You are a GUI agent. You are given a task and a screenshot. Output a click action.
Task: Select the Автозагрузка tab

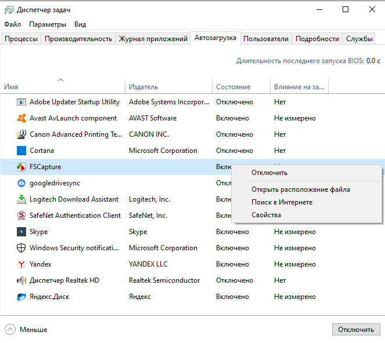coord(215,38)
